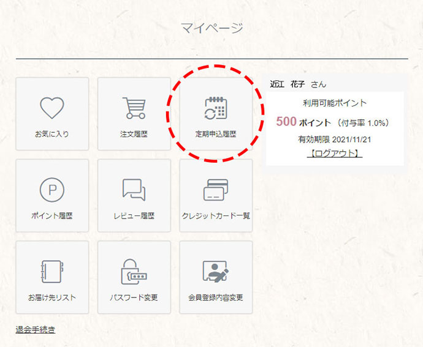Click the ログアウト link
The width and height of the screenshot is (423, 347).
(334, 153)
